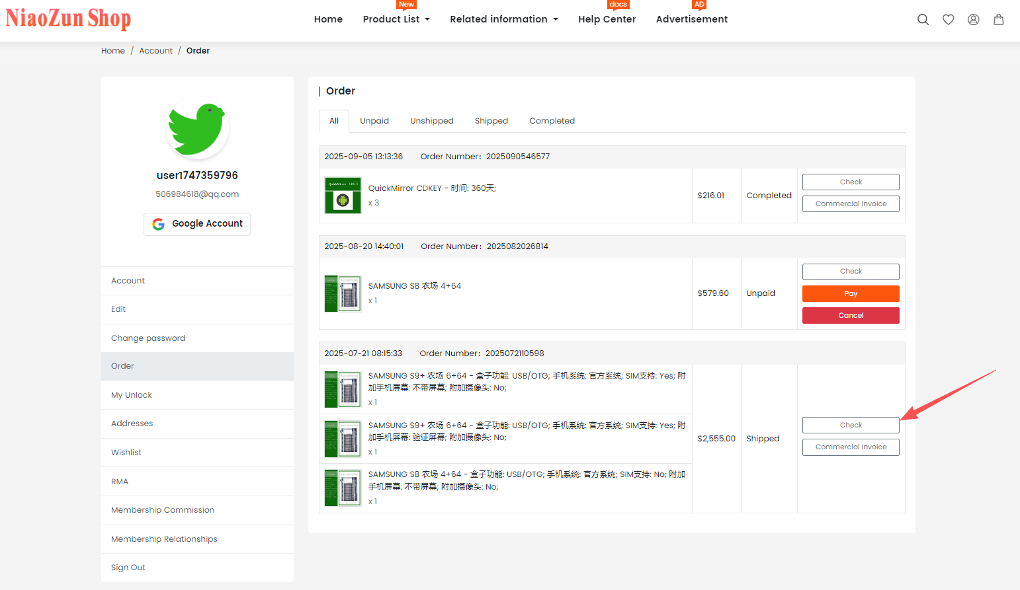Select the Completed orders tab
Screen dimensions: 1020x590
pyautogui.click(x=552, y=121)
